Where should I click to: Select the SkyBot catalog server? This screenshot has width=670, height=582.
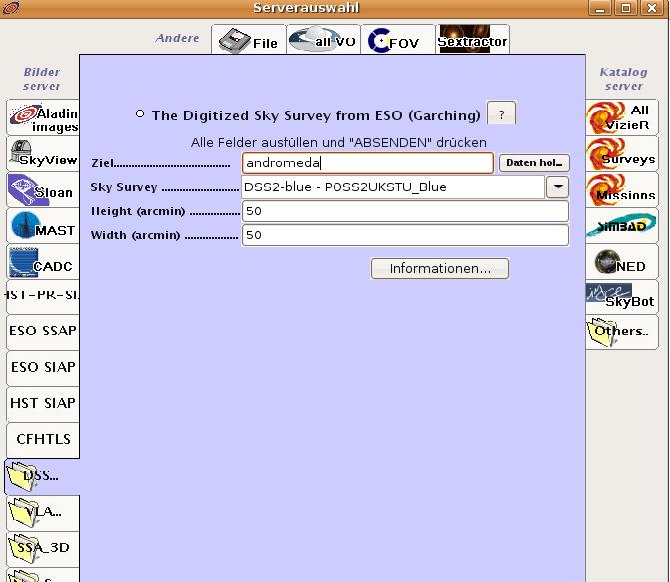coord(621,296)
